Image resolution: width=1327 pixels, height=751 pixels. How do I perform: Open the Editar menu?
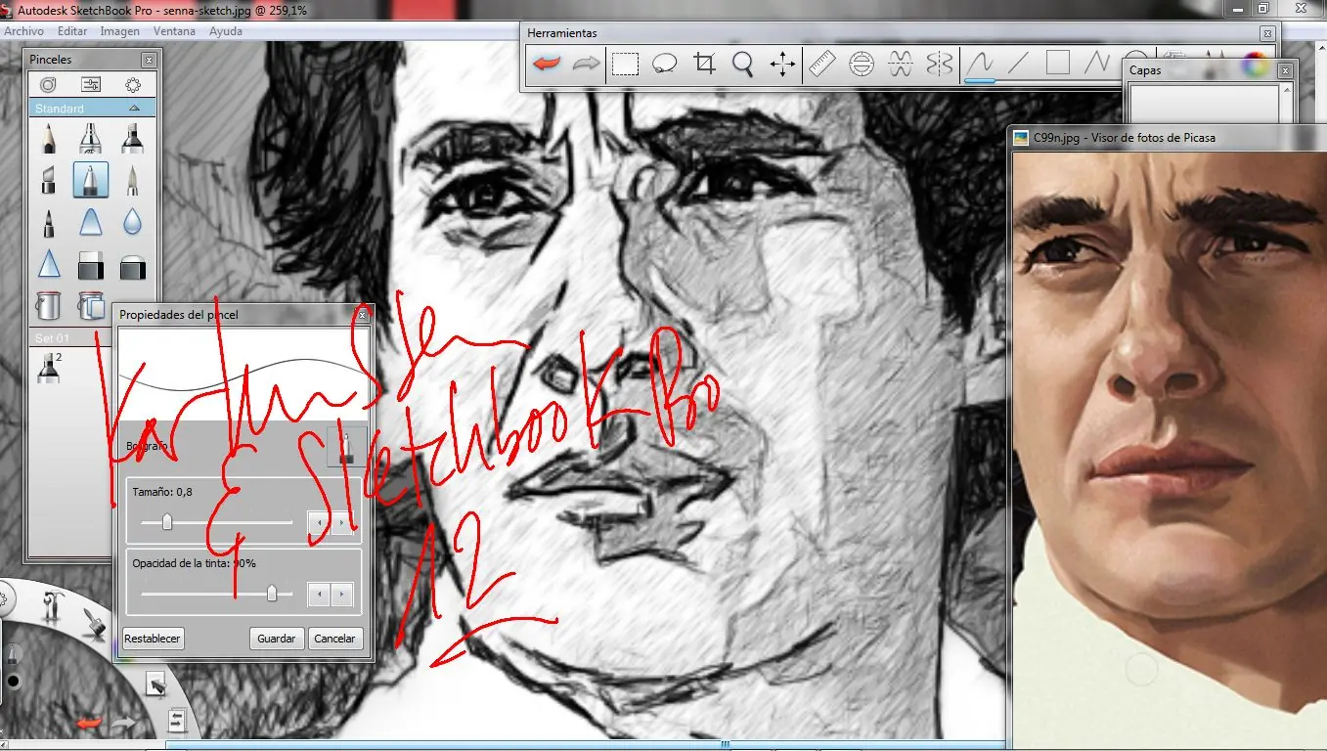pyautogui.click(x=72, y=31)
